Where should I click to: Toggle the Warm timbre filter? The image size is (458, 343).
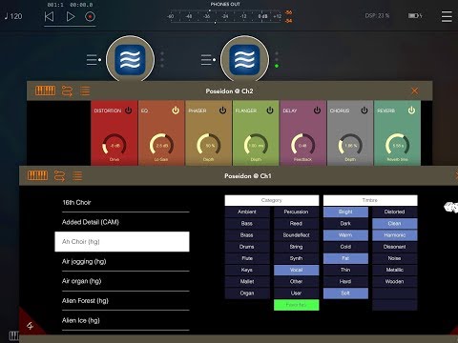click(x=345, y=235)
